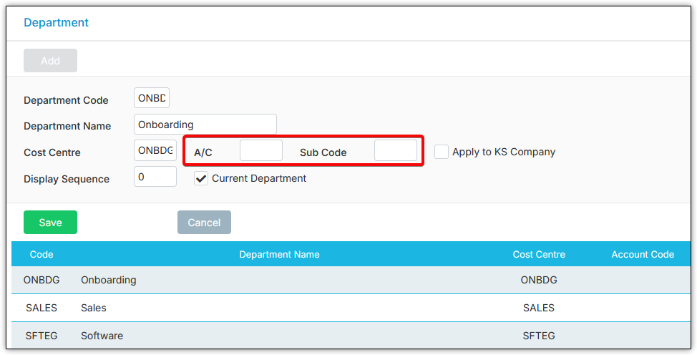Click the SFTEG code cell
Viewport: 697px width, 355px height.
[x=42, y=336]
